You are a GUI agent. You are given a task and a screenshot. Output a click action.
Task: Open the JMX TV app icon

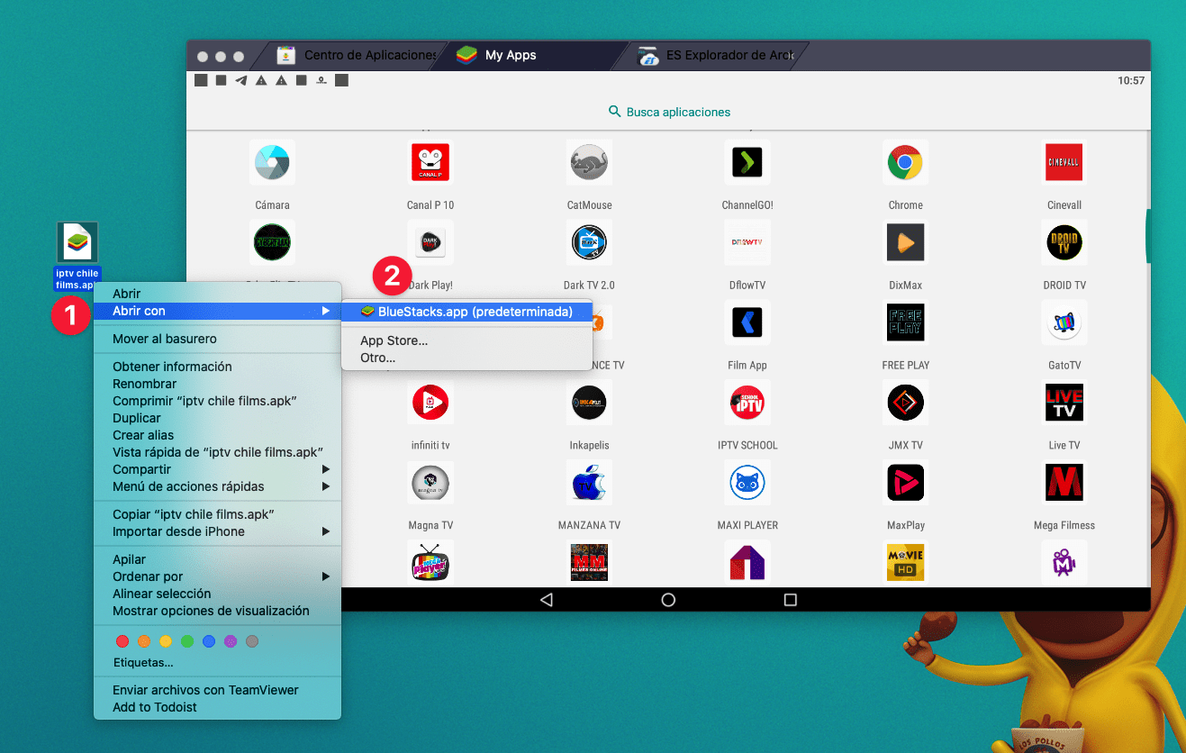(905, 403)
